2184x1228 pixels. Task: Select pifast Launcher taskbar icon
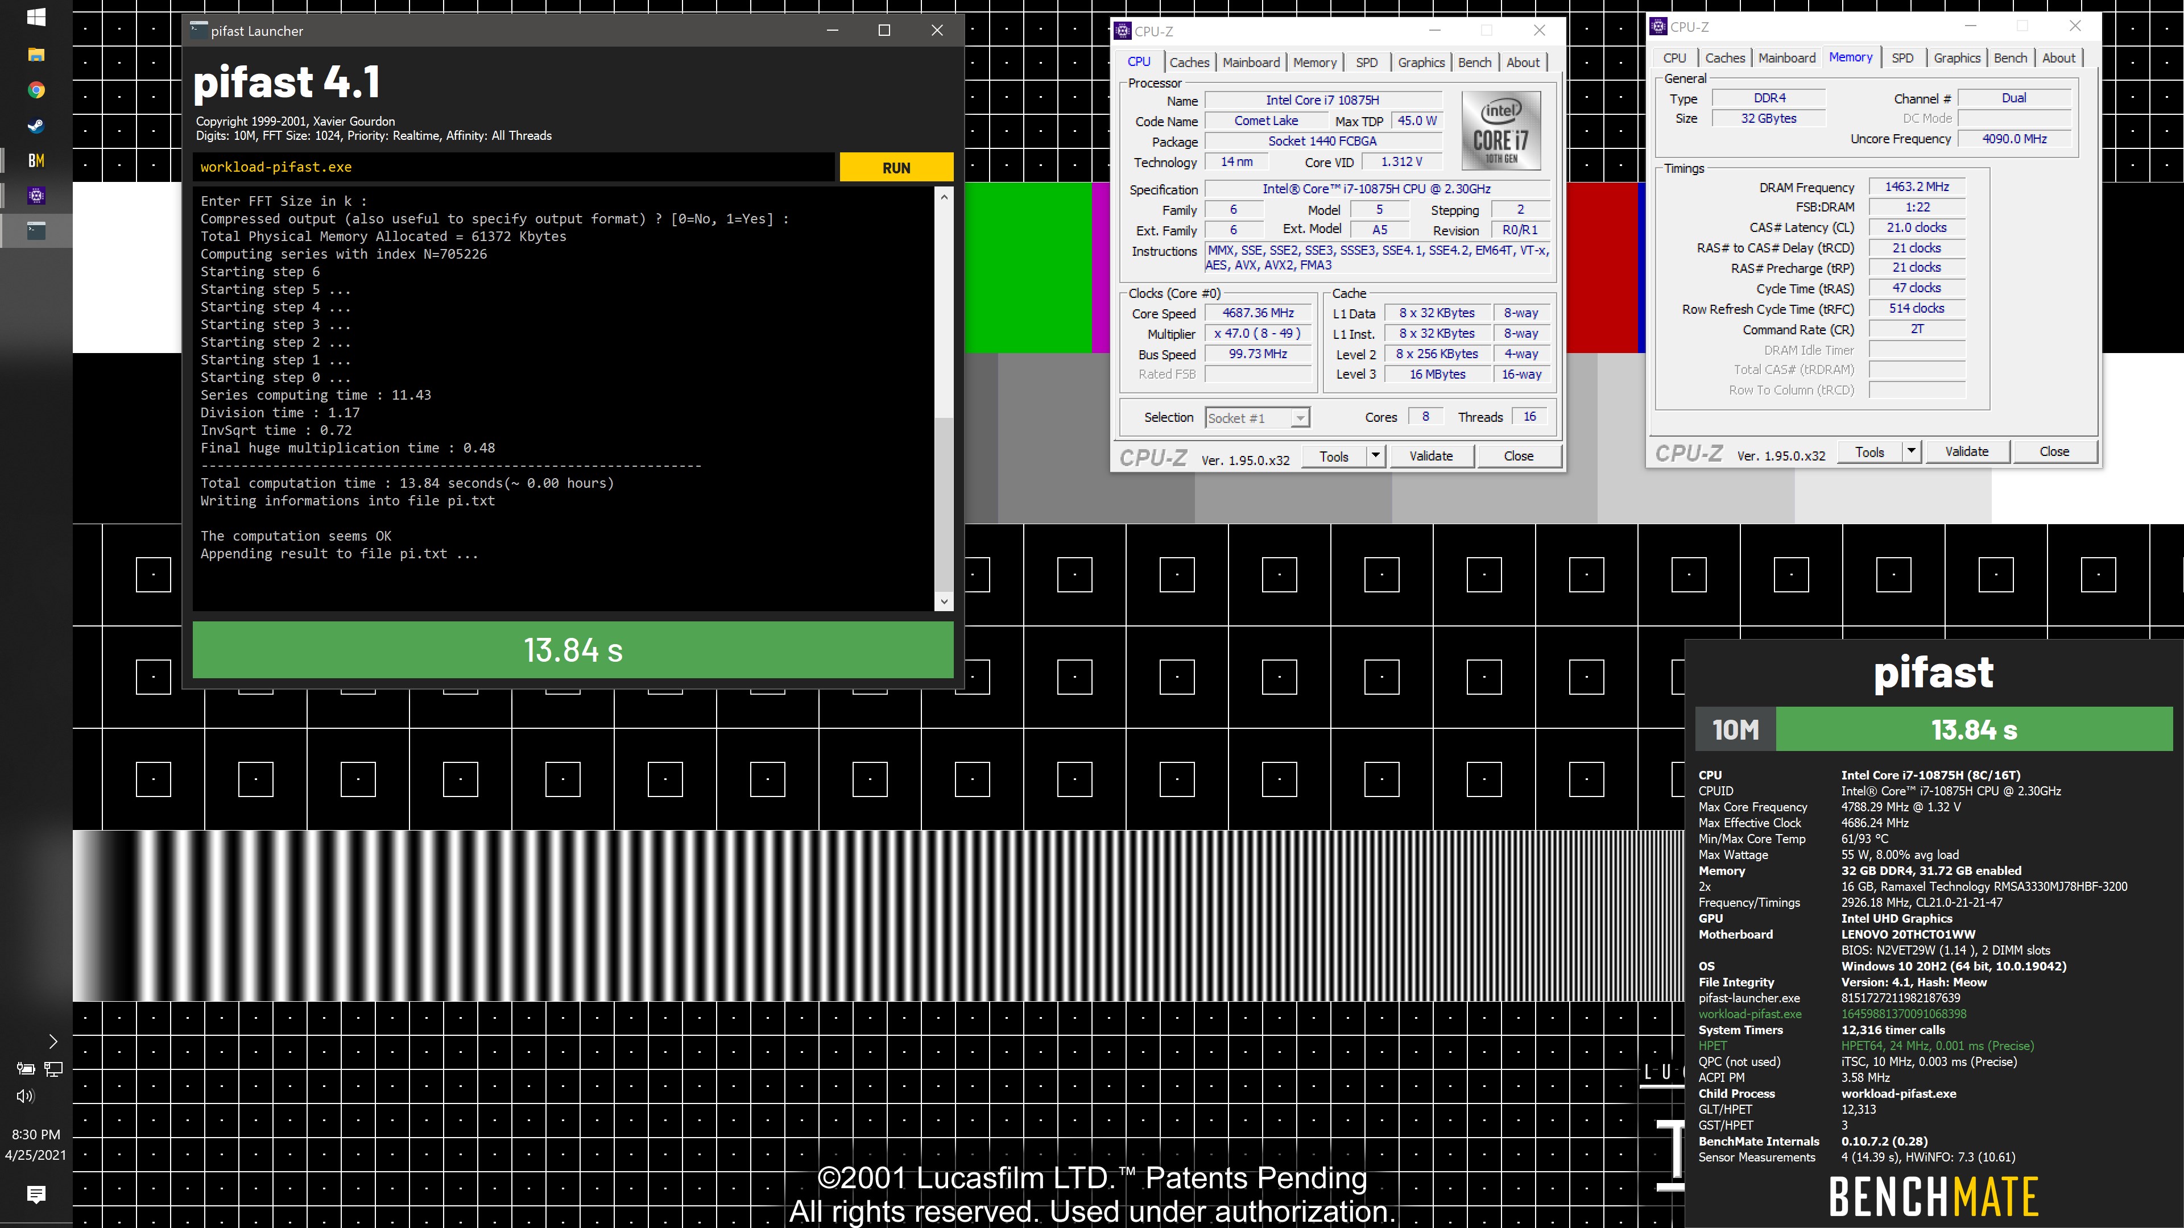coord(36,230)
